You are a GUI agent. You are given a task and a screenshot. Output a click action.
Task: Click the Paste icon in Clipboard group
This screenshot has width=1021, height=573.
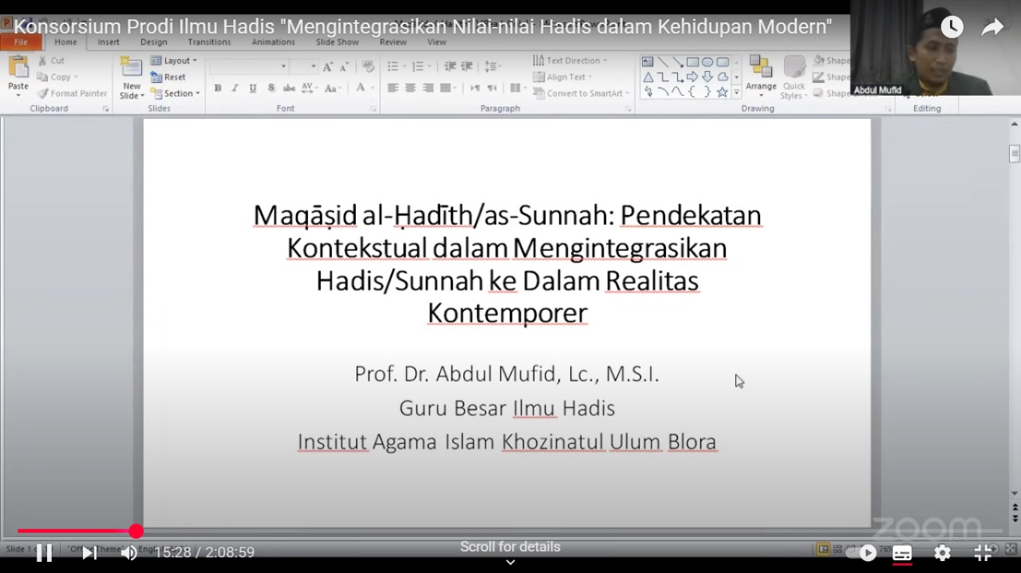pyautogui.click(x=18, y=68)
